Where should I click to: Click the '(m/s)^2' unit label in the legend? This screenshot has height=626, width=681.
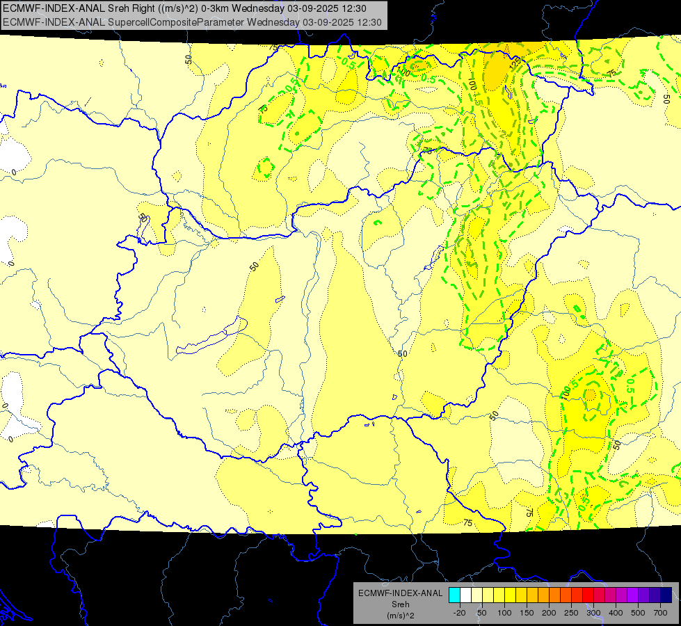click(400, 616)
